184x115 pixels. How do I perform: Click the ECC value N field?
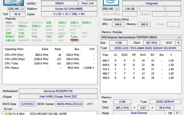point(178,43)
